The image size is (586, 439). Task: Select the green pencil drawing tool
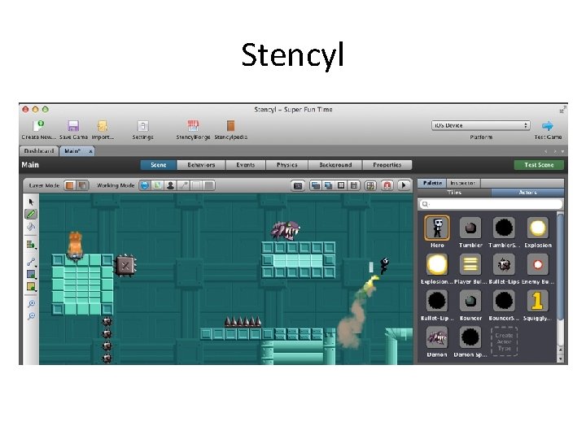pyautogui.click(x=31, y=214)
